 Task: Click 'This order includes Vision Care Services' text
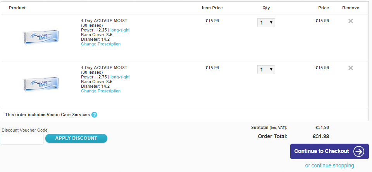click(x=47, y=115)
